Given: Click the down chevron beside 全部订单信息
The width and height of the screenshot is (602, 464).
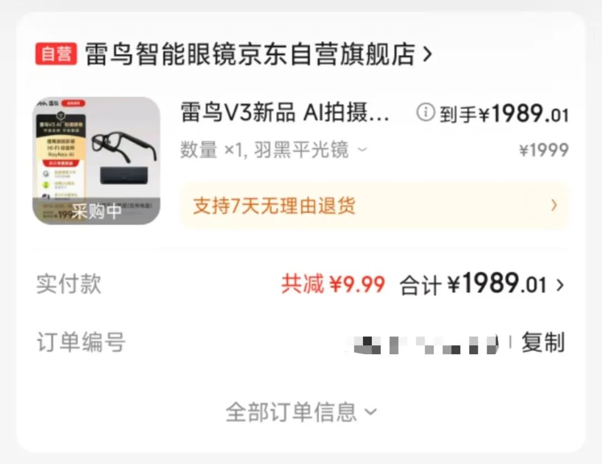Looking at the screenshot, I should (x=371, y=412).
